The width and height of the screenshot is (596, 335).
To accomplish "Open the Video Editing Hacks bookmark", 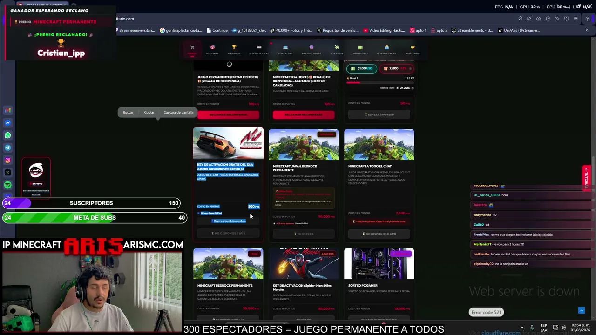I will coord(385,30).
